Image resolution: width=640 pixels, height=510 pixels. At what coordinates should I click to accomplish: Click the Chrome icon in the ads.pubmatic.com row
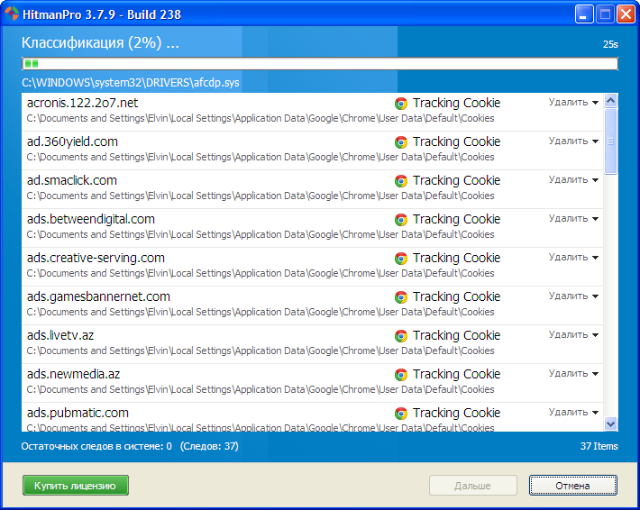401,414
